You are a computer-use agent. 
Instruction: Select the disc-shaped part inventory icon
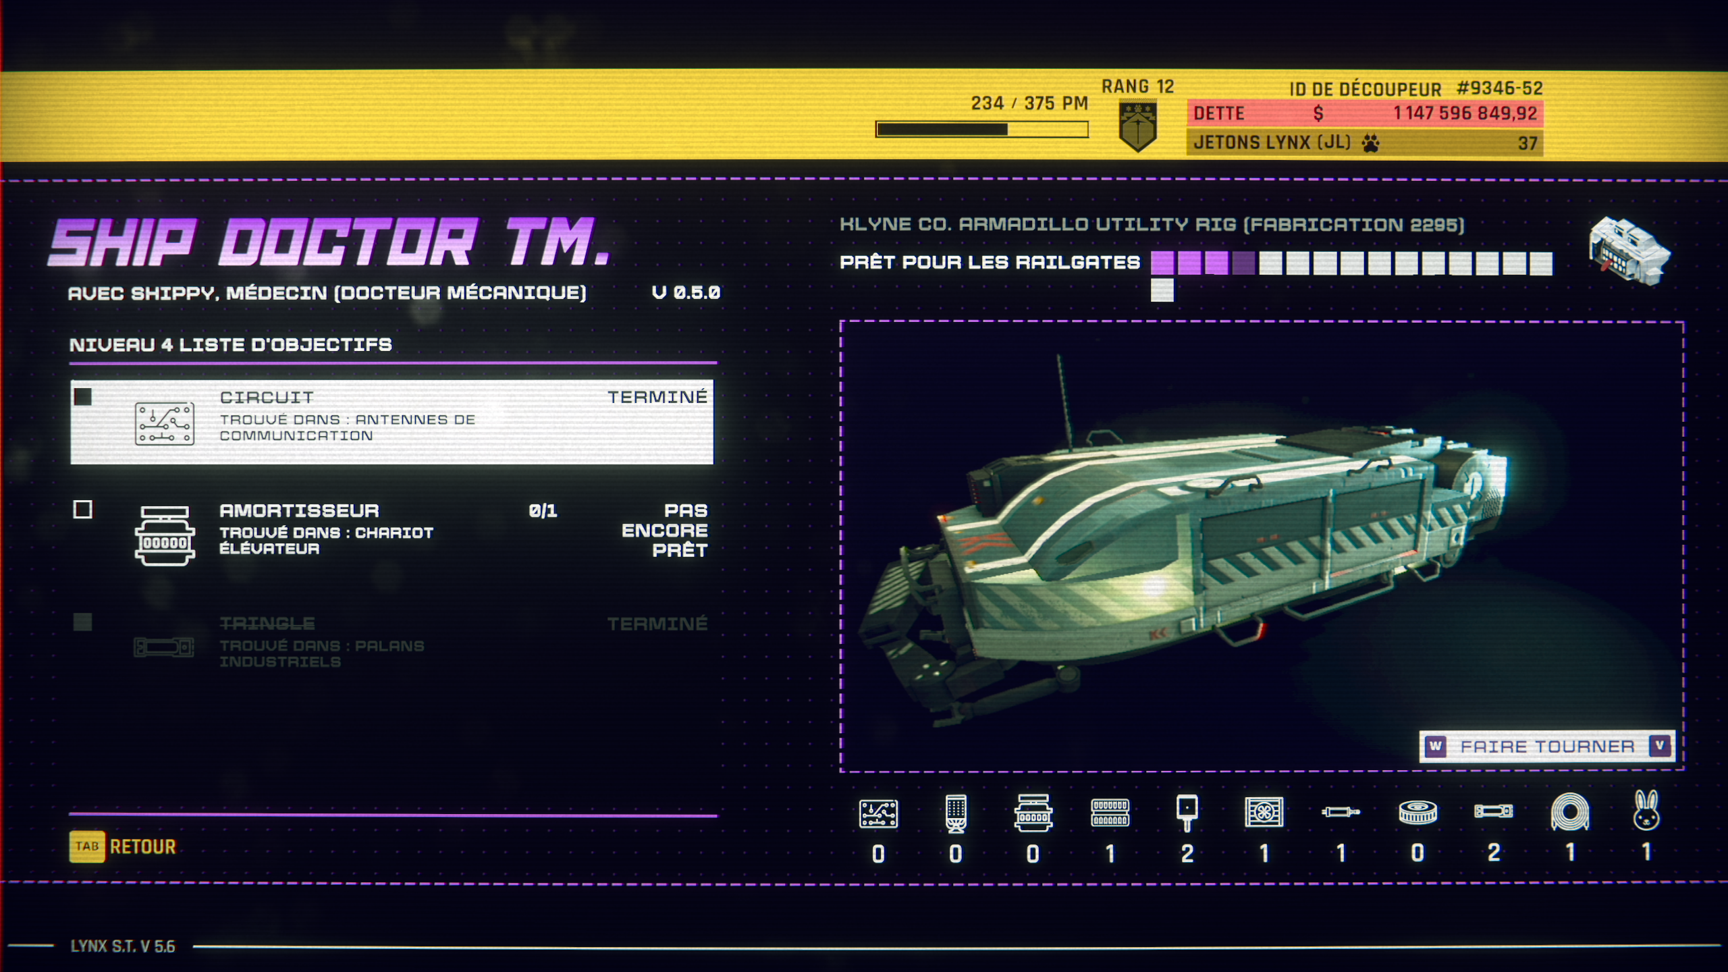click(1417, 812)
